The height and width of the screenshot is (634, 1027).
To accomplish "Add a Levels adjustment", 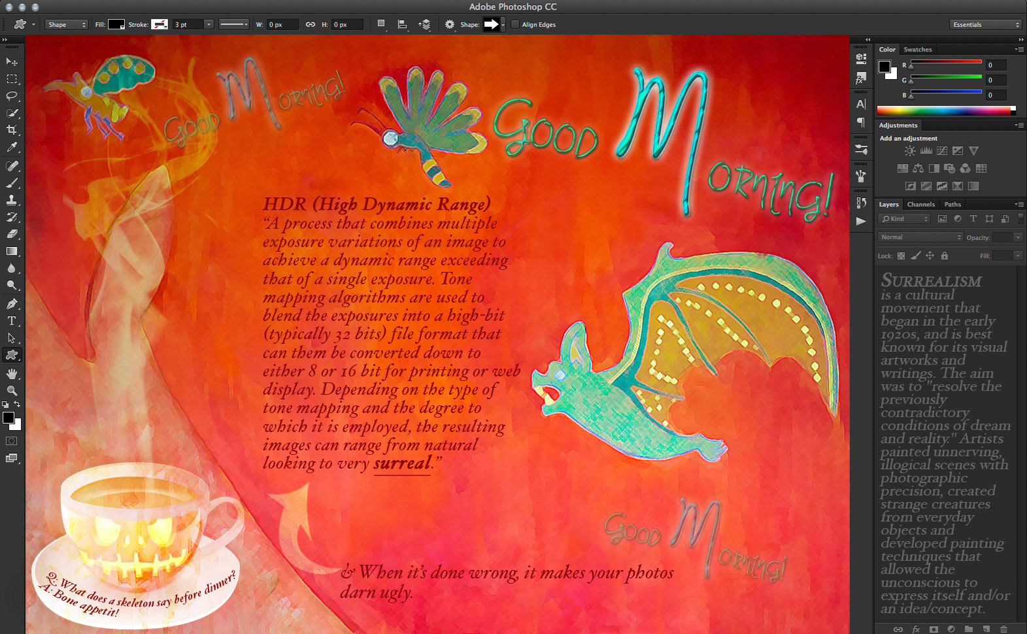I will point(926,151).
